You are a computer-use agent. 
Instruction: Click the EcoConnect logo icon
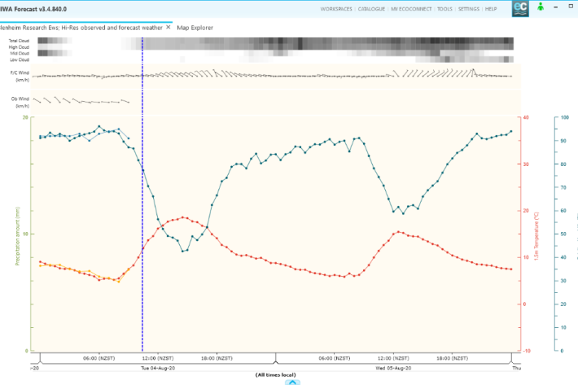point(541,9)
